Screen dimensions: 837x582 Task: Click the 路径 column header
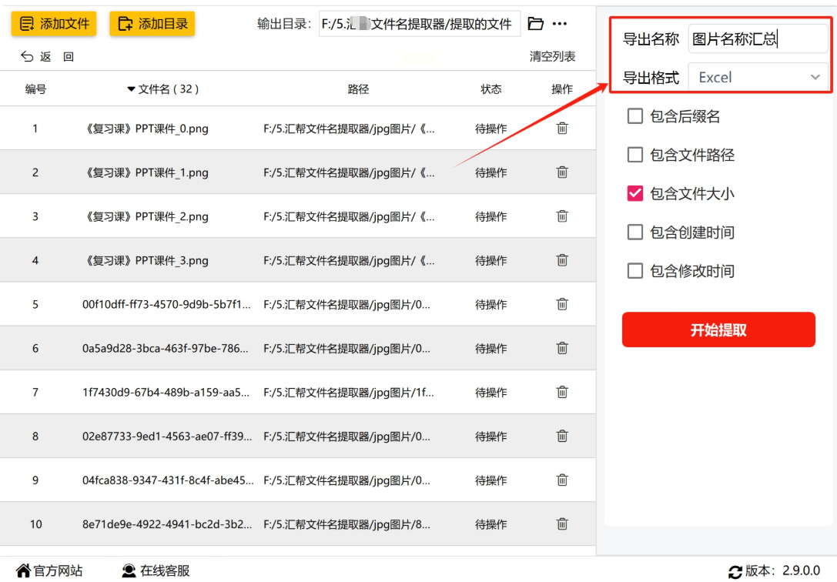coord(358,89)
